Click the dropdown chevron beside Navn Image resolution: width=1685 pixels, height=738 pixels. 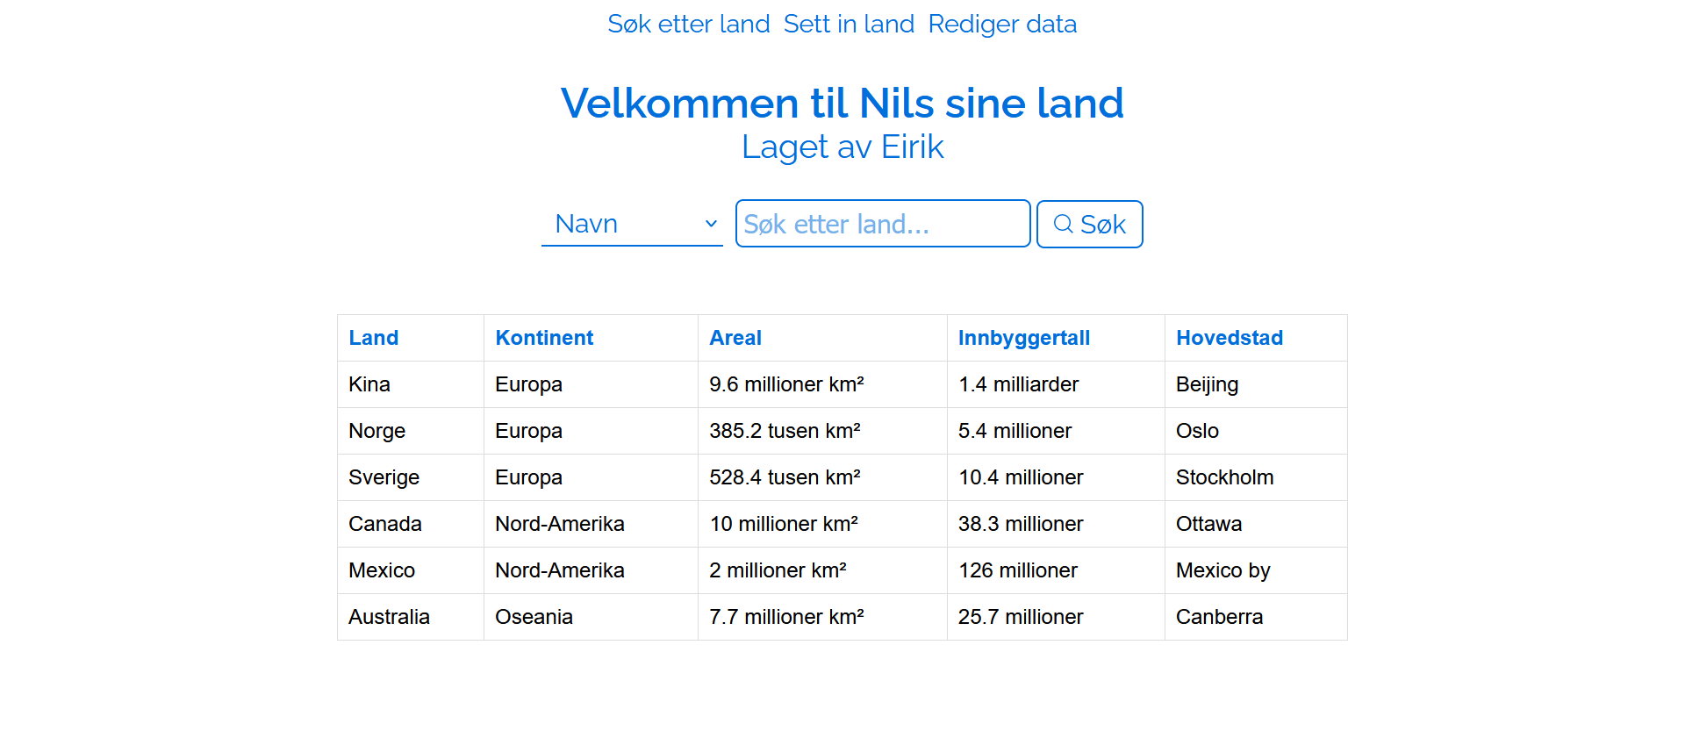(711, 224)
